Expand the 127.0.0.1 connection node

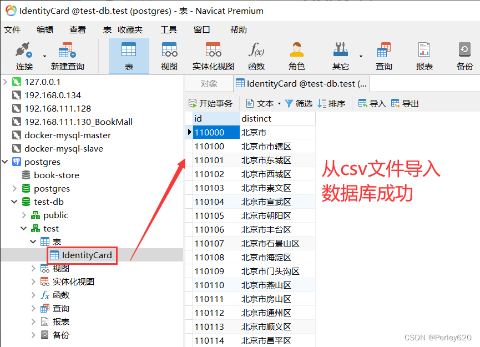coord(5,82)
